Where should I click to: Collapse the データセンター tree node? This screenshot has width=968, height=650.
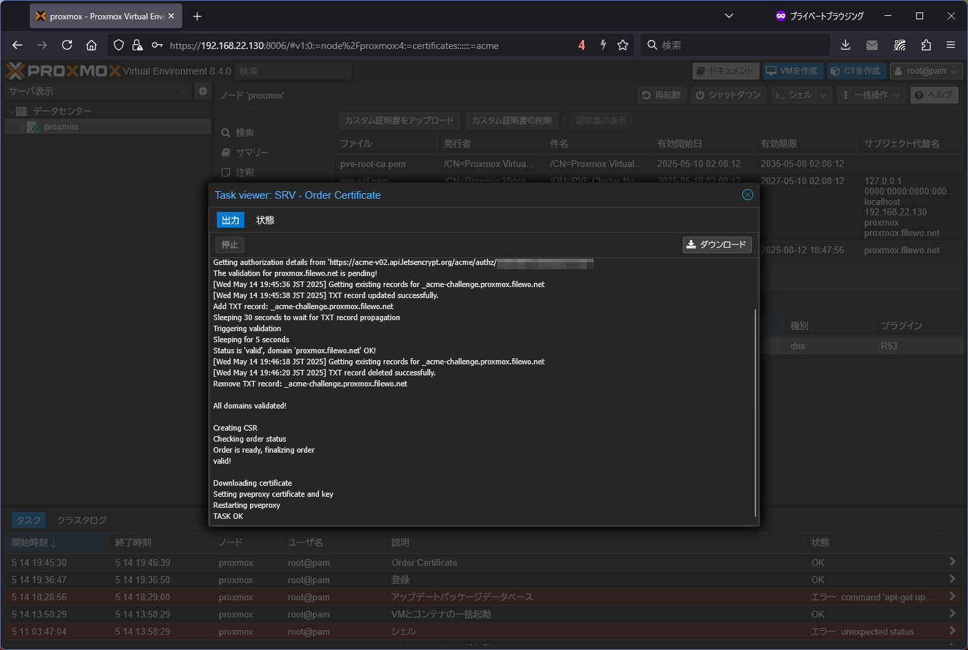[11, 111]
